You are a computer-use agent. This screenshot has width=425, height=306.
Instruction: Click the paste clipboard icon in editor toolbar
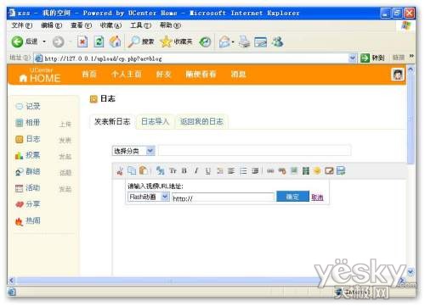(x=144, y=170)
